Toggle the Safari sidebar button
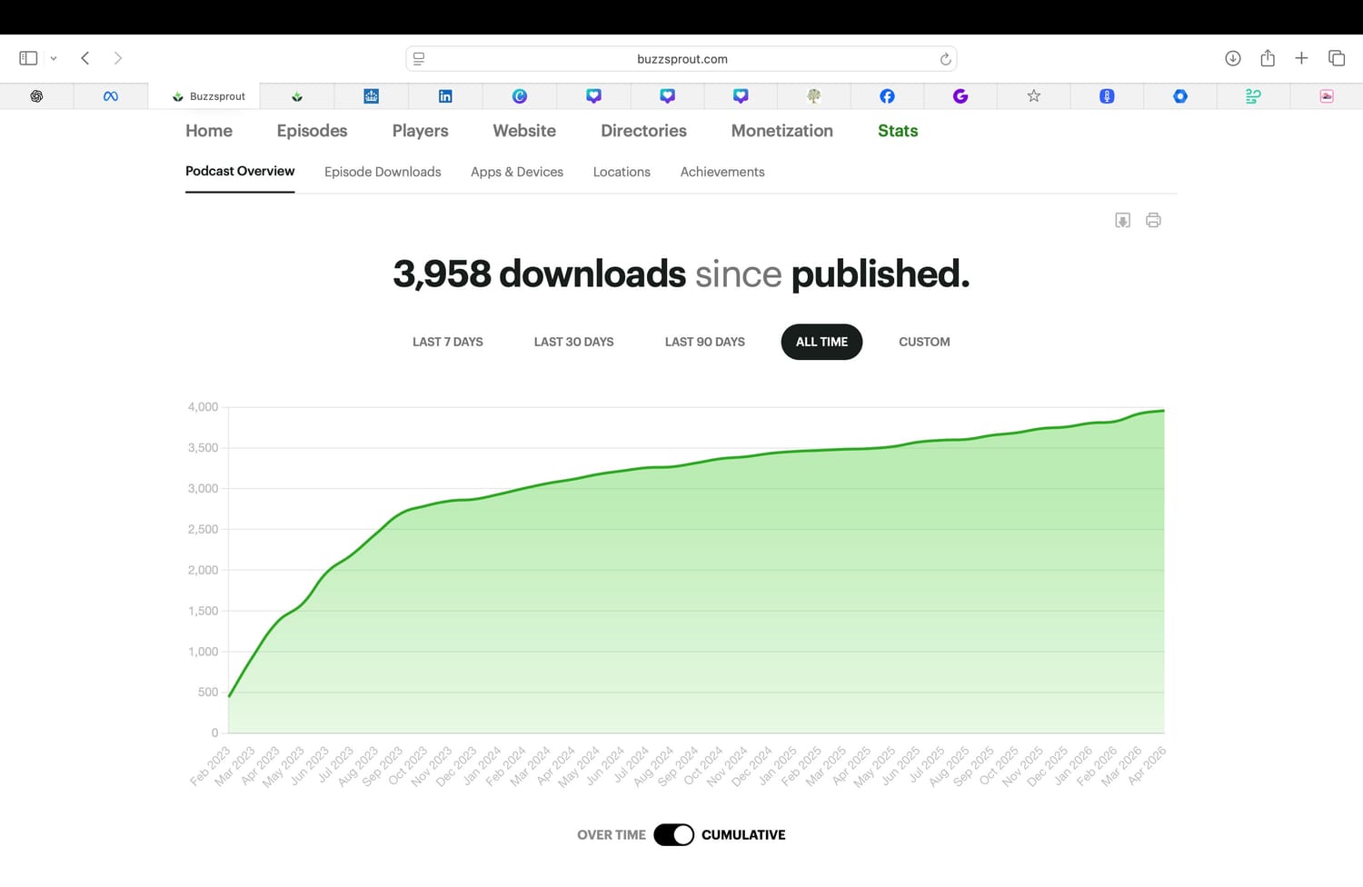This screenshot has height=887, width=1363. coord(28,58)
